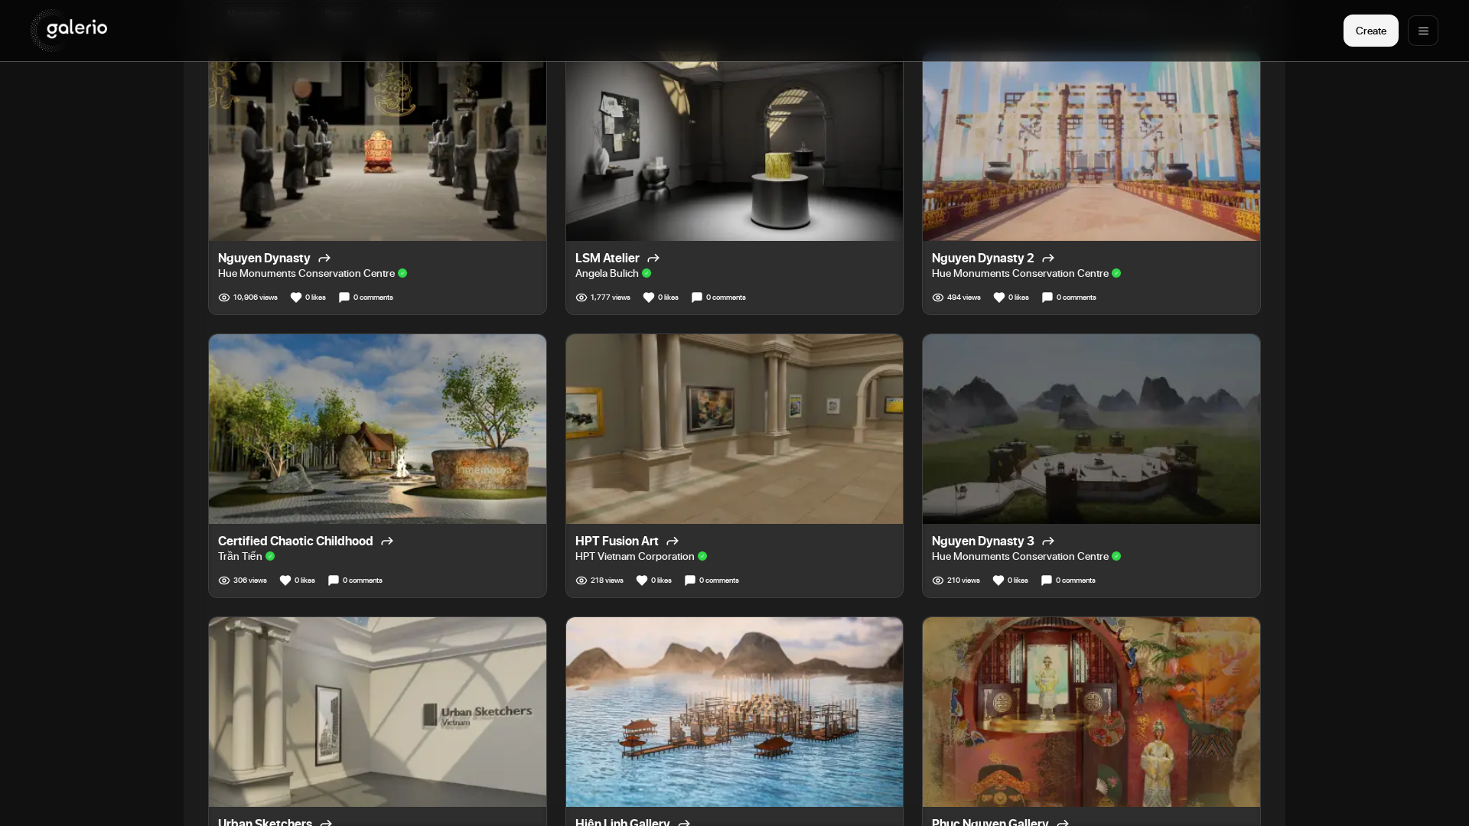1469x826 pixels.
Task: Open the HPT Vietnam Corporation creator link
Action: tap(634, 557)
